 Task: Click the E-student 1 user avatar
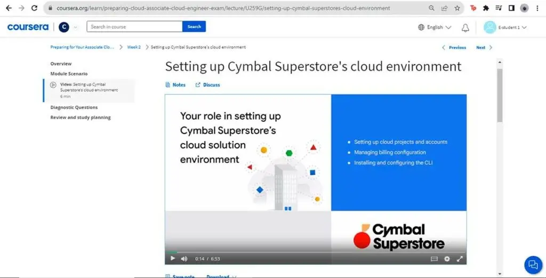(x=489, y=27)
